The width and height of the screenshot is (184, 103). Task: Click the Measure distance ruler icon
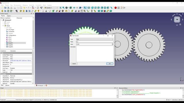click(x=111, y=8)
